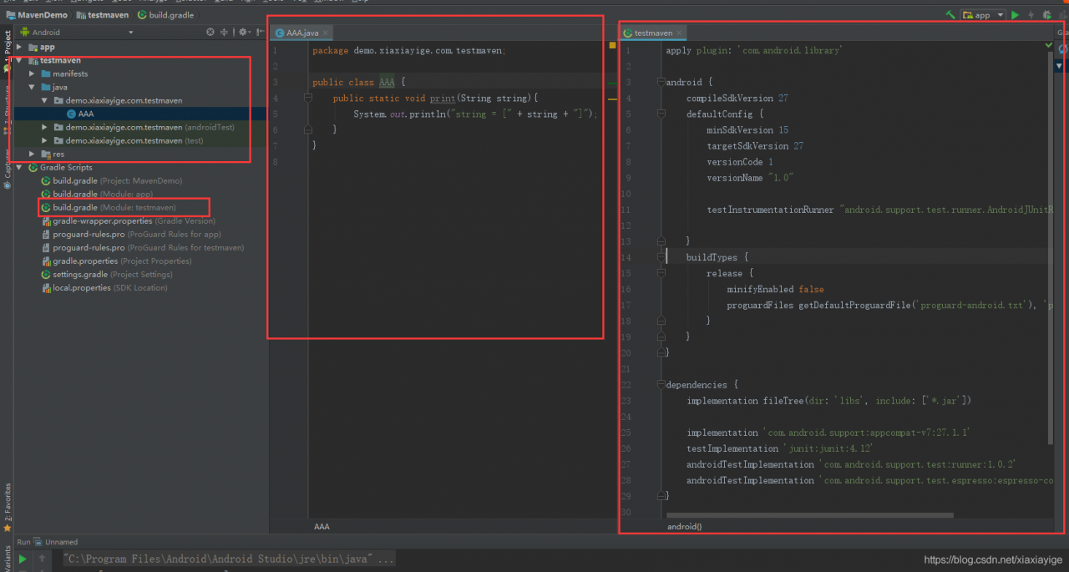Click the AAA breadcrumb below Java editor
Image resolution: width=1069 pixels, height=572 pixels.
pyautogui.click(x=322, y=527)
